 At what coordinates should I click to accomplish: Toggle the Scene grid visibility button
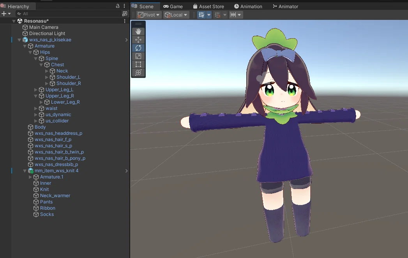(x=201, y=15)
